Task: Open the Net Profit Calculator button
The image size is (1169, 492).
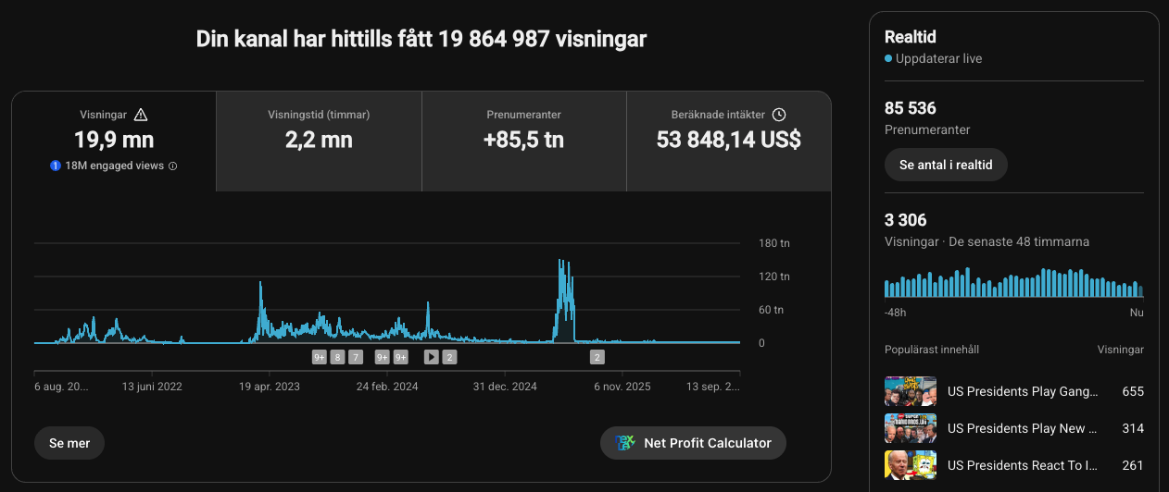Action: pos(693,443)
